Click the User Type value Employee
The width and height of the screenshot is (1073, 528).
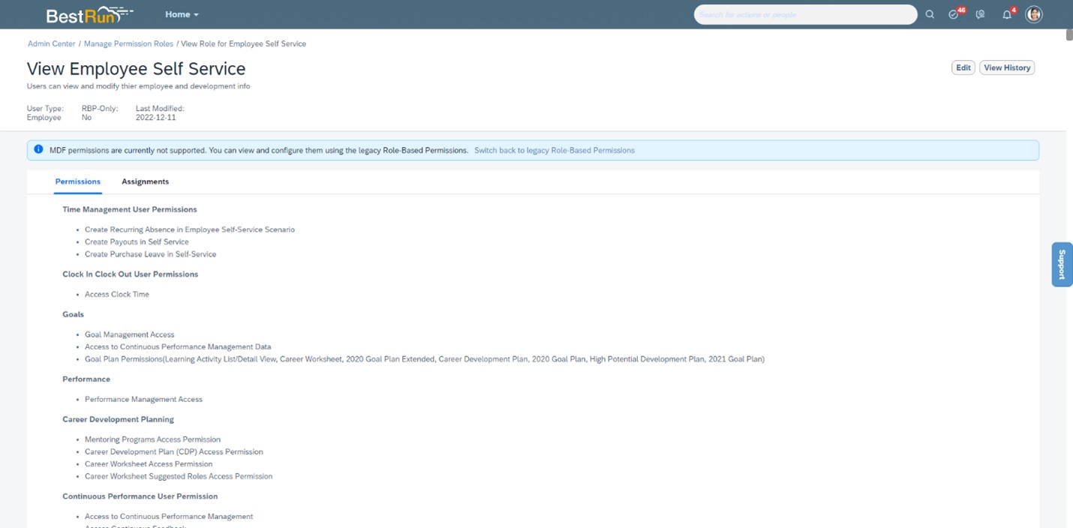tap(44, 118)
